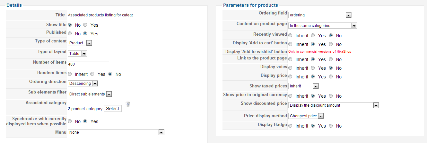Image resolution: width=427 pixels, height=143 pixels.
Task: Open the Type of layout dropdown
Action: point(77,54)
